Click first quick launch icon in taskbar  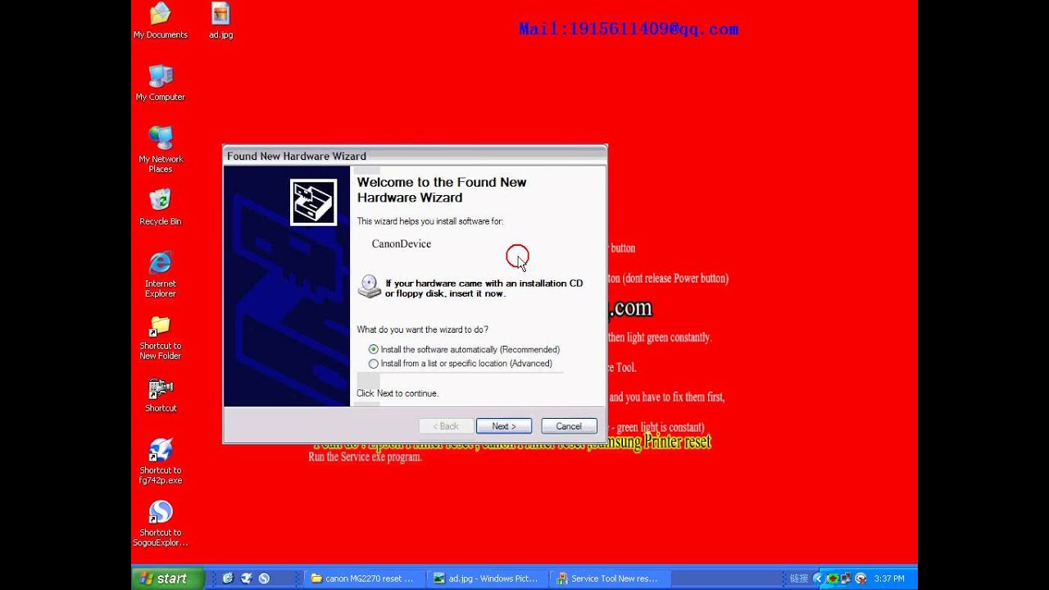click(228, 579)
